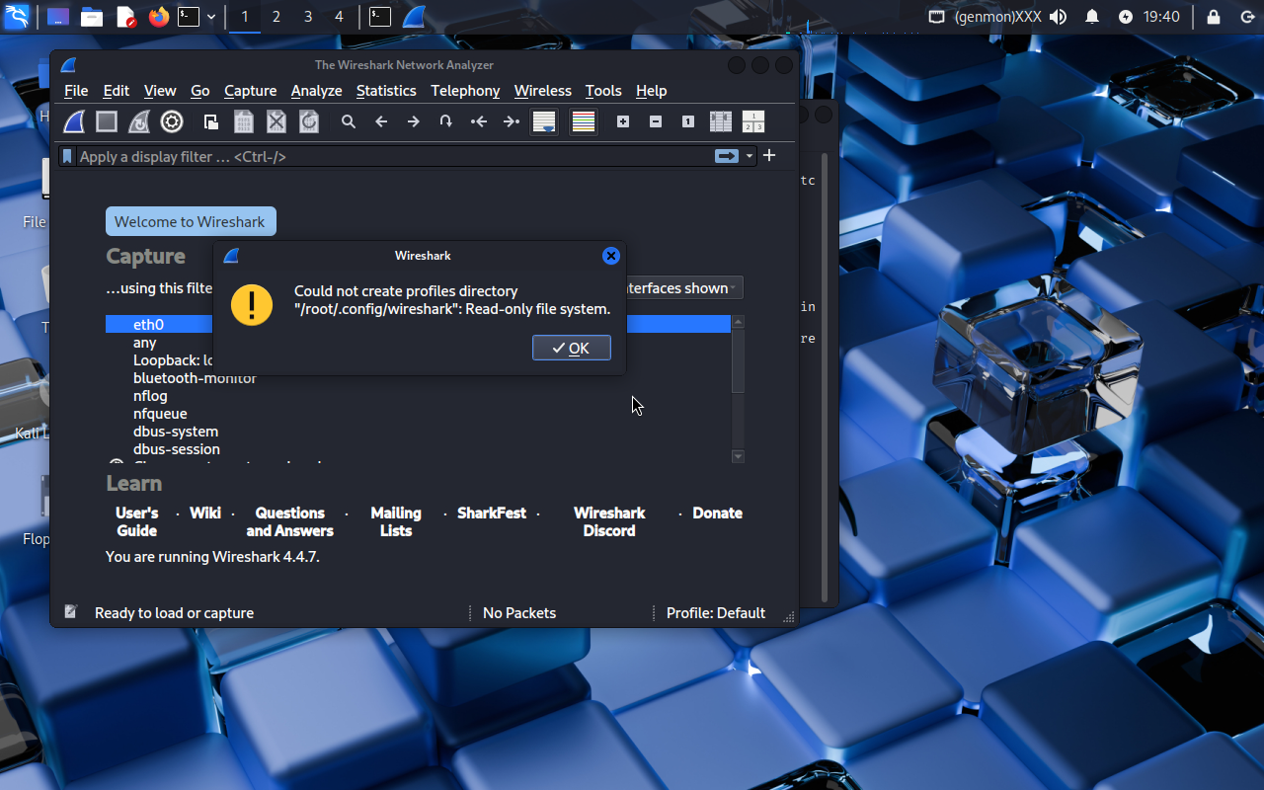Screen dimensions: 1264x790
Task: Click the capture file properties status icon
Action: (70, 612)
